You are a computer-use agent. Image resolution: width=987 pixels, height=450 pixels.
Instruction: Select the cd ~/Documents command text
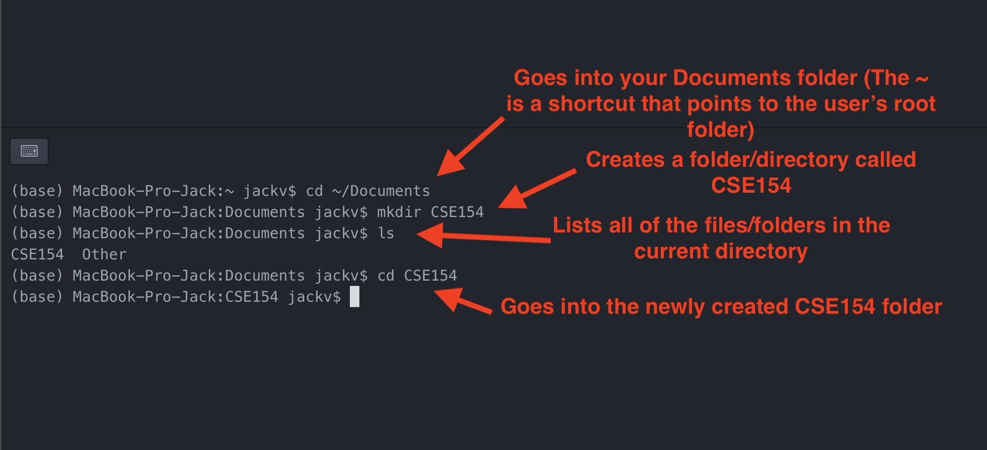[368, 191]
